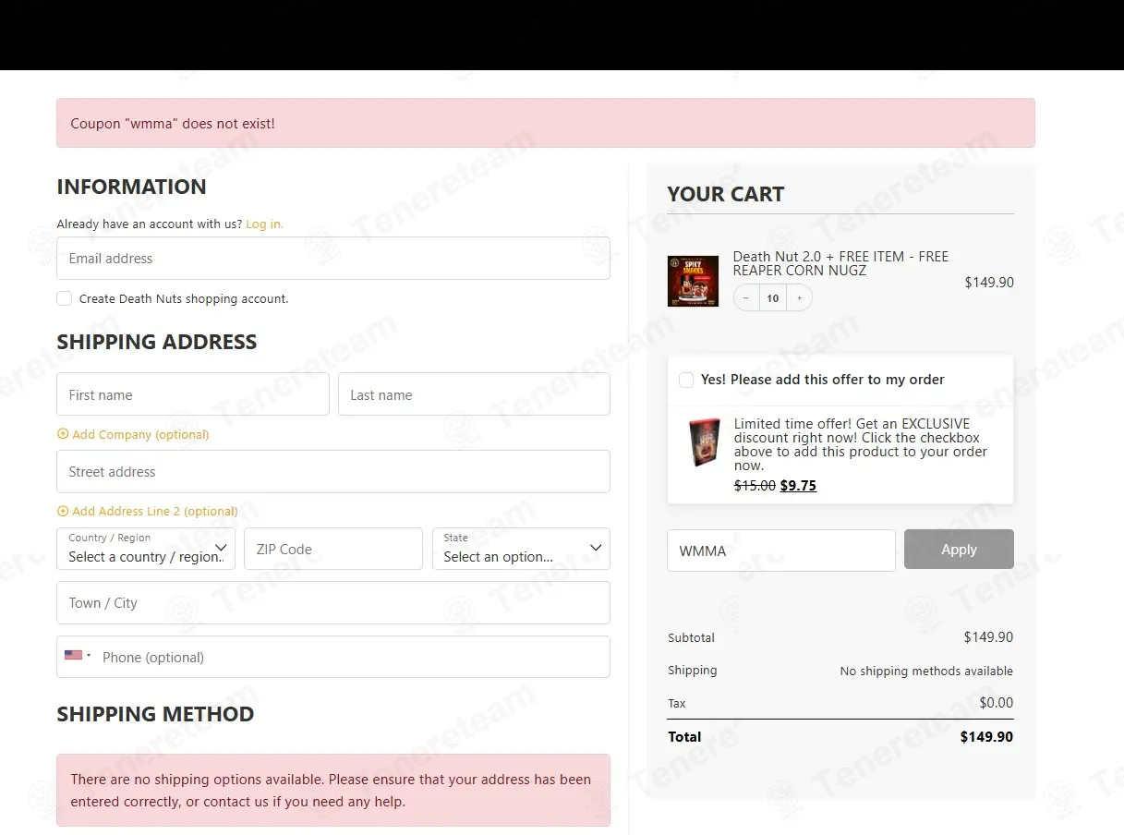Focus the ZIP Code input

(332, 549)
